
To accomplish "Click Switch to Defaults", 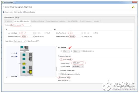I will tap(29, 12).
